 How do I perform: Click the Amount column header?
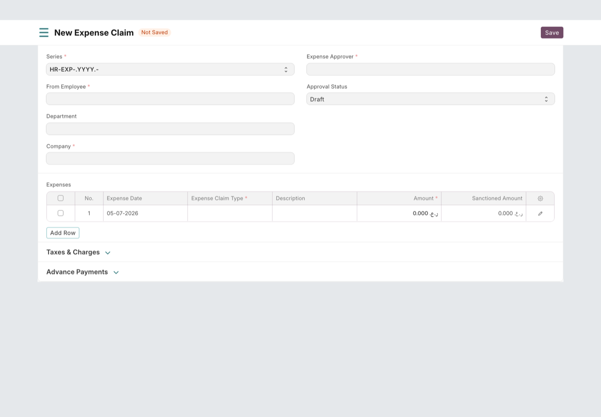click(x=399, y=198)
